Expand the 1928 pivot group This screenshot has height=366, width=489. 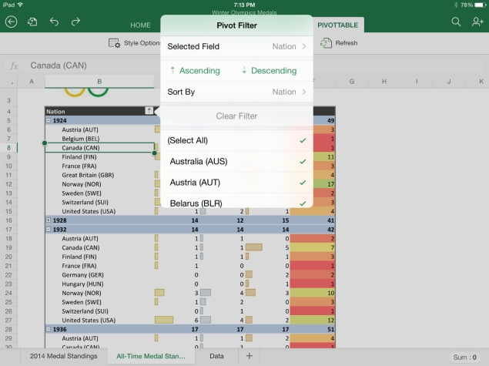pos(49,220)
